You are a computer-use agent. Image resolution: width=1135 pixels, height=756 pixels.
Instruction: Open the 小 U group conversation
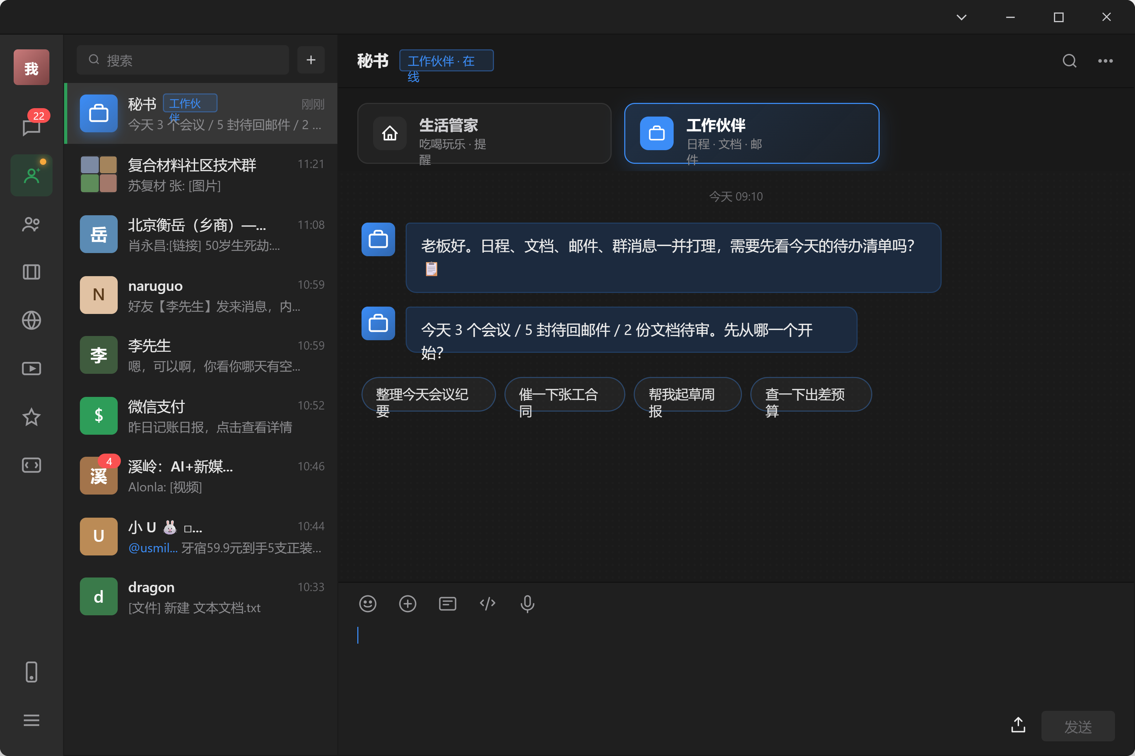[x=201, y=536]
